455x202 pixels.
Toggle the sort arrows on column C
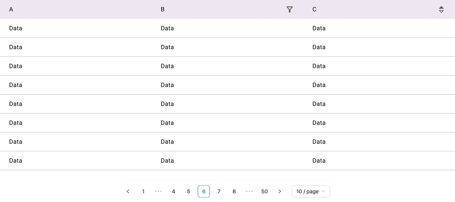point(441,9)
